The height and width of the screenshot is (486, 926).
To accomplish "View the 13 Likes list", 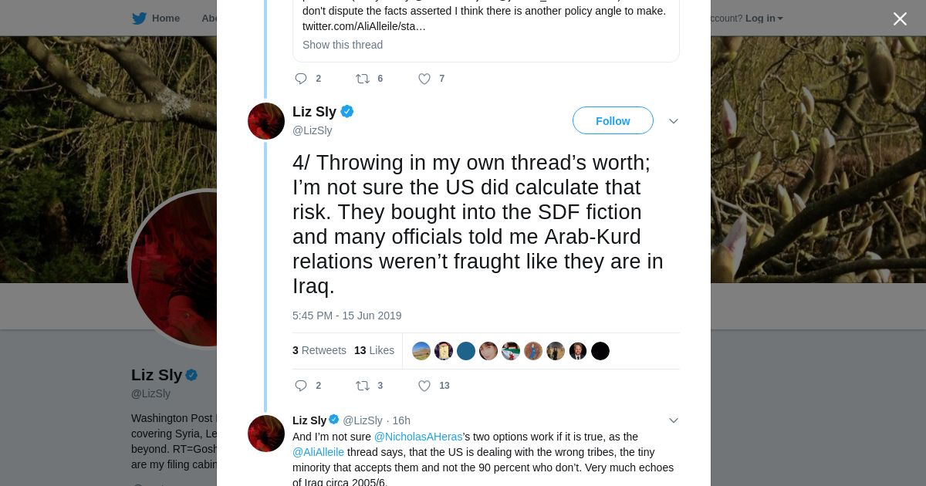I will pos(374,350).
